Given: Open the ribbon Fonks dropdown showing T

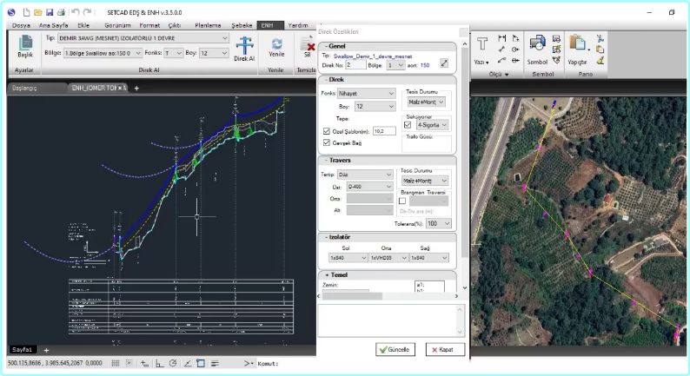Looking at the screenshot, I should point(174,53).
